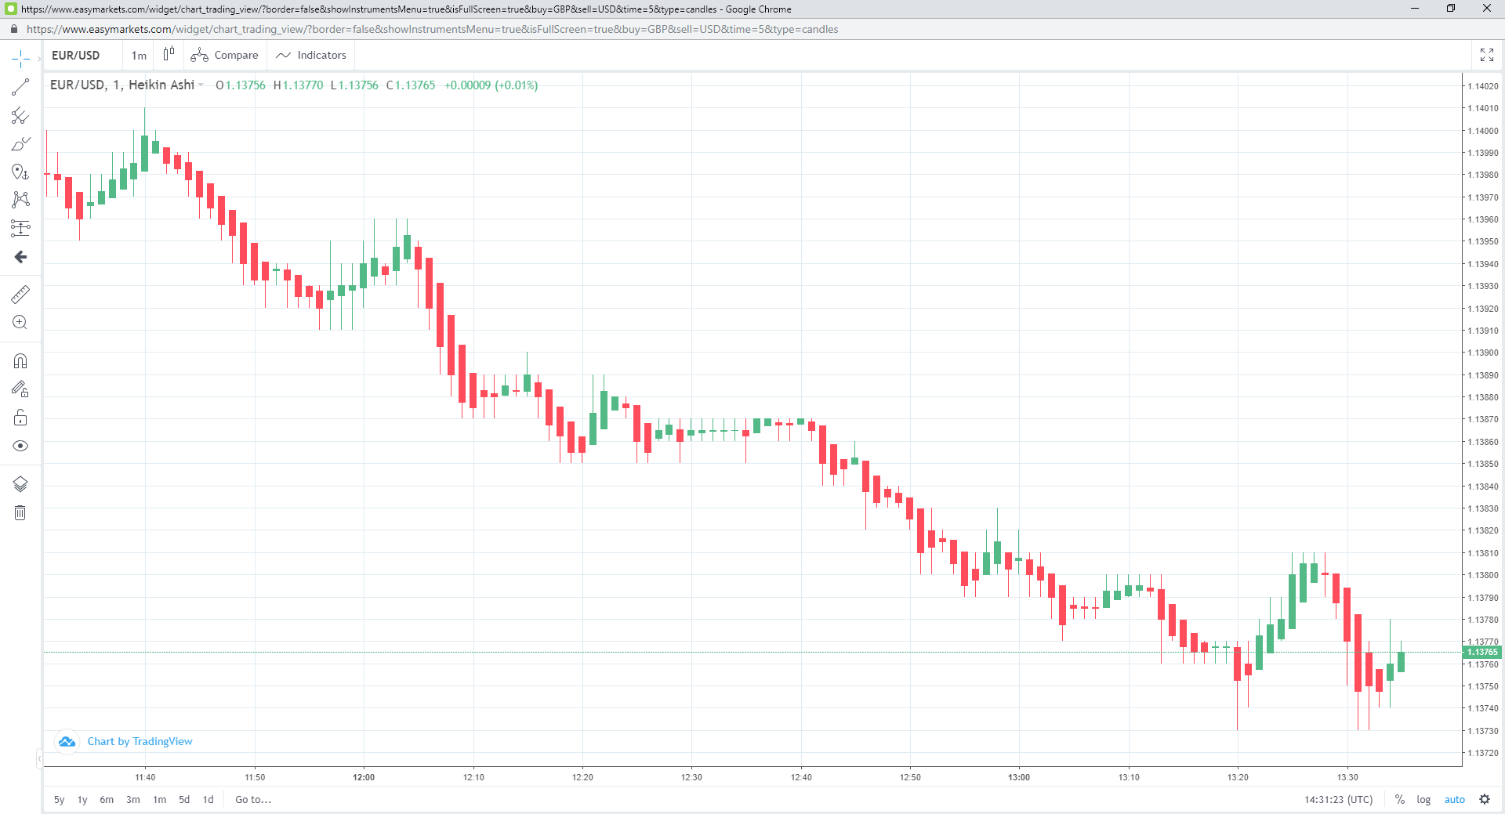This screenshot has height=814, width=1505.
Task: Select the XABCD pattern tool
Action: pos(20,200)
